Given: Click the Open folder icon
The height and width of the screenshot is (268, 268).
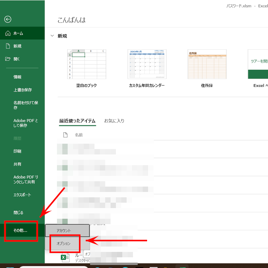Looking at the screenshot, I should tap(8, 59).
